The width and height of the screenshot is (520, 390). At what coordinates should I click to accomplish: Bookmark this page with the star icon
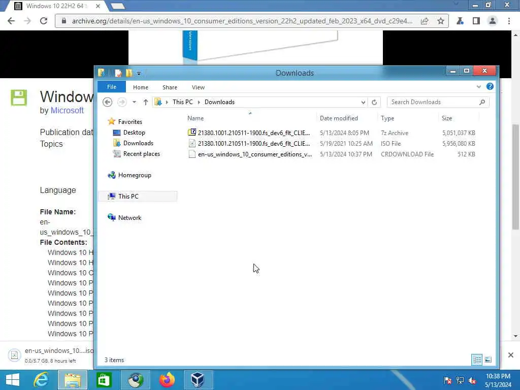pyautogui.click(x=440, y=21)
